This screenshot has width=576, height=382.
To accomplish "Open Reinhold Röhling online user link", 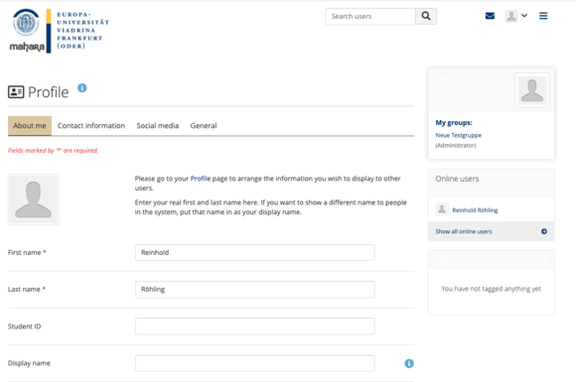I will tap(475, 210).
